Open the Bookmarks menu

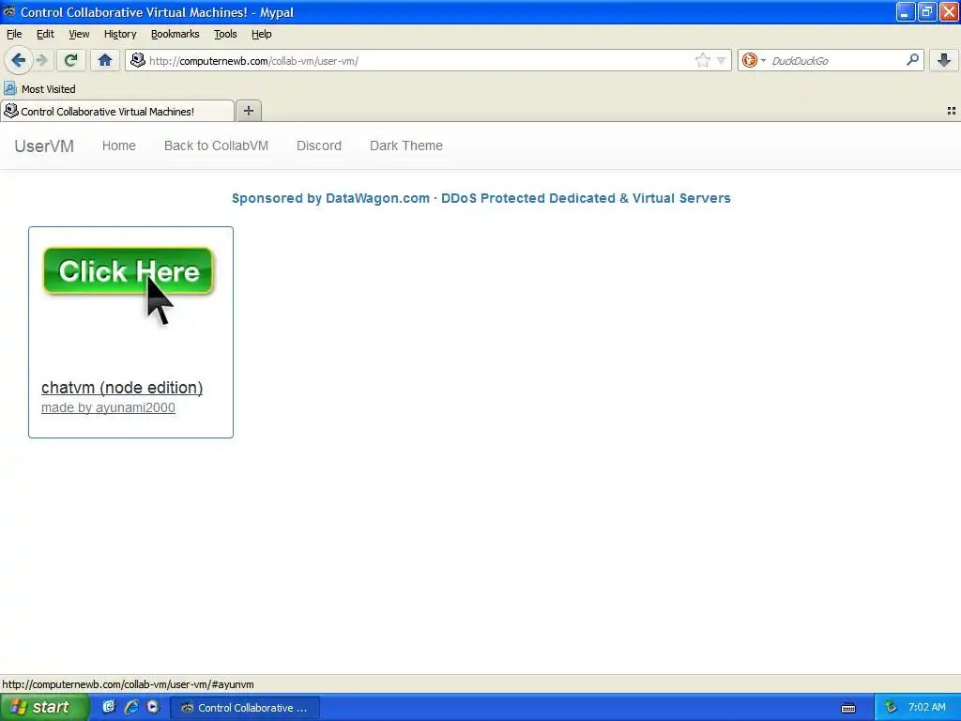click(x=175, y=34)
